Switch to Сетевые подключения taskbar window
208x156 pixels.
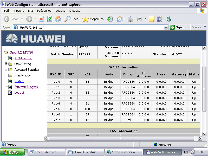[x=124, y=152]
